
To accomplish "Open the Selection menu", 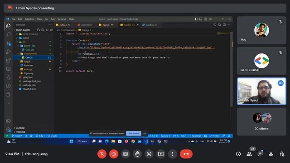I will (x=29, y=19).
